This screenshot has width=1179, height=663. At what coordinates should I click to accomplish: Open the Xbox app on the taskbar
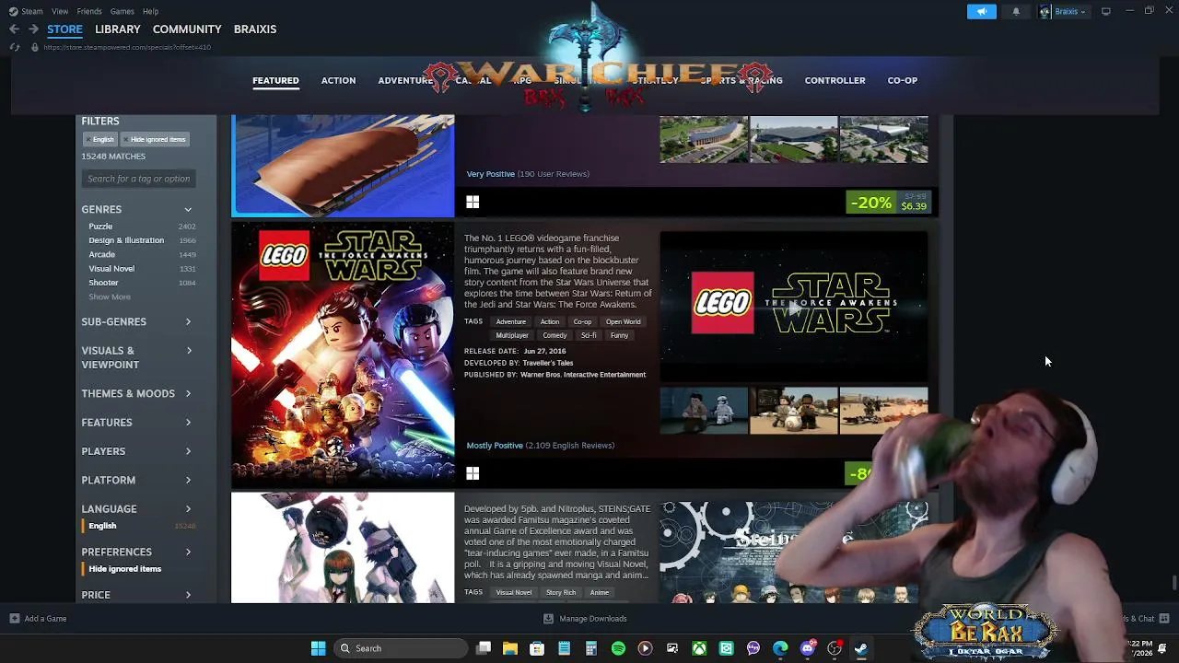[x=699, y=648]
